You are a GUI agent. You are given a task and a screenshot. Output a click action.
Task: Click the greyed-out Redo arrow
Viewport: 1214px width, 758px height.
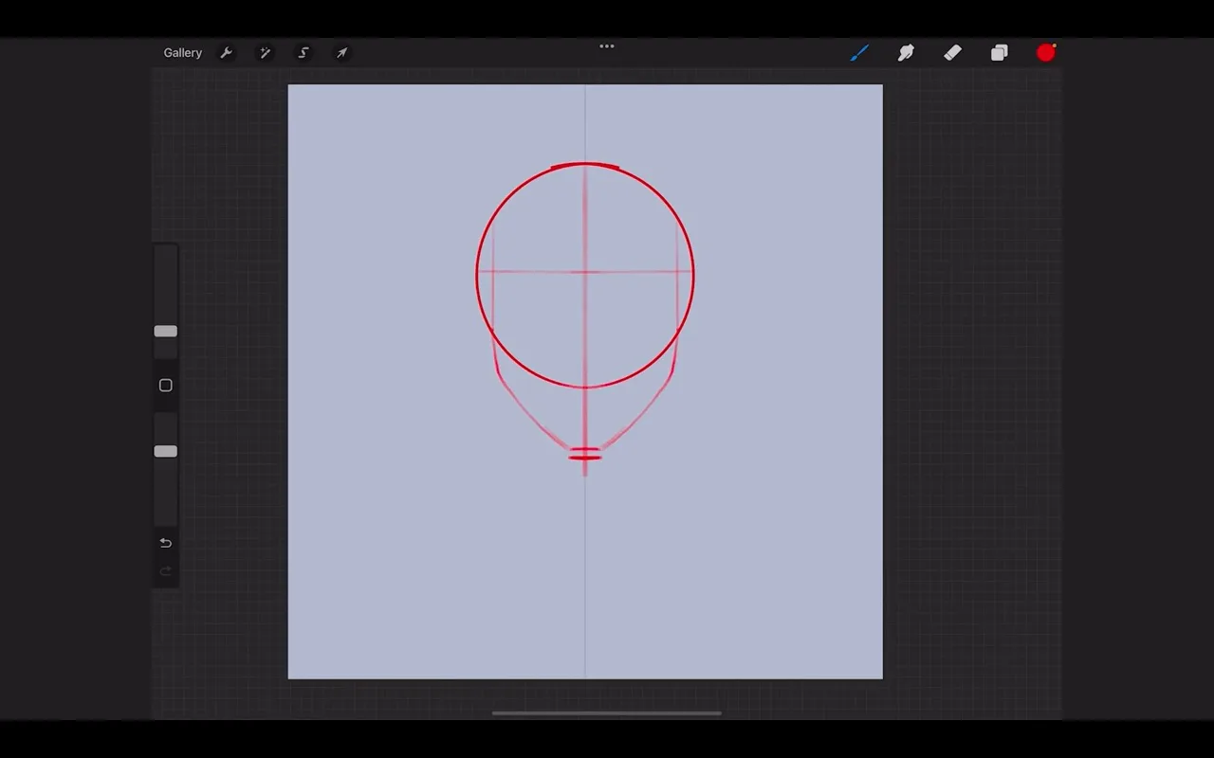click(166, 570)
